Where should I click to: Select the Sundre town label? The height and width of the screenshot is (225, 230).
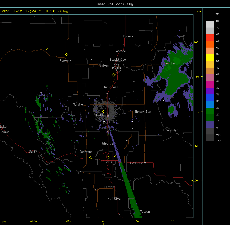[78, 104]
